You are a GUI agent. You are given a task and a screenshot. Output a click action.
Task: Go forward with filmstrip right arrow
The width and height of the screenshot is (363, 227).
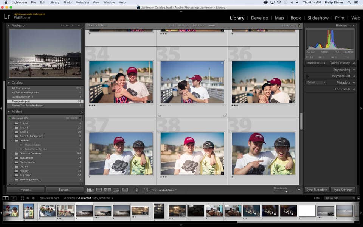pos(33,198)
